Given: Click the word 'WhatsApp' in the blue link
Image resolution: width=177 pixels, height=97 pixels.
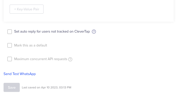Looking at the screenshot, I should pos(28,74).
